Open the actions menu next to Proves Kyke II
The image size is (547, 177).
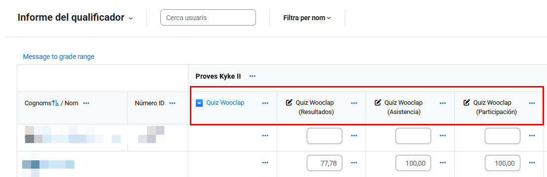(x=253, y=76)
